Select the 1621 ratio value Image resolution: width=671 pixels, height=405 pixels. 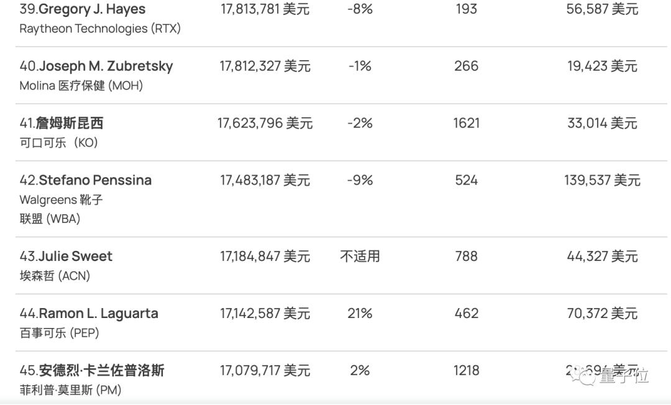[x=466, y=124]
